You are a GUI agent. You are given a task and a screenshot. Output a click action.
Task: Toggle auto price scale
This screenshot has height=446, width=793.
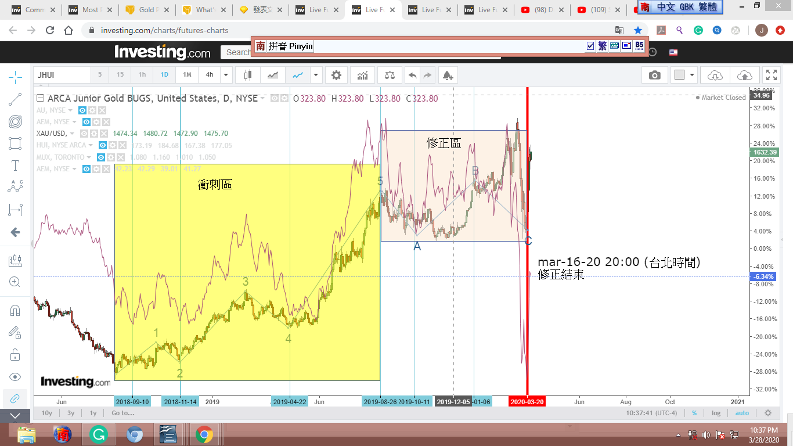click(x=742, y=413)
